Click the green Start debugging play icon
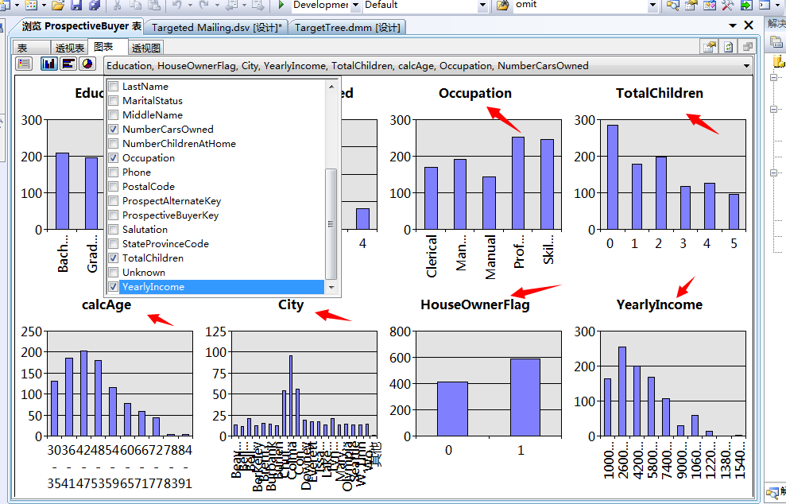The height and width of the screenshot is (504, 786). click(x=281, y=5)
